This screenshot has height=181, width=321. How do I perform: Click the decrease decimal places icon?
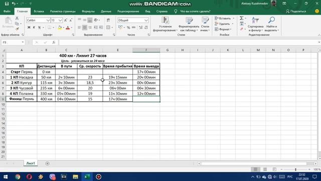coord(146,28)
